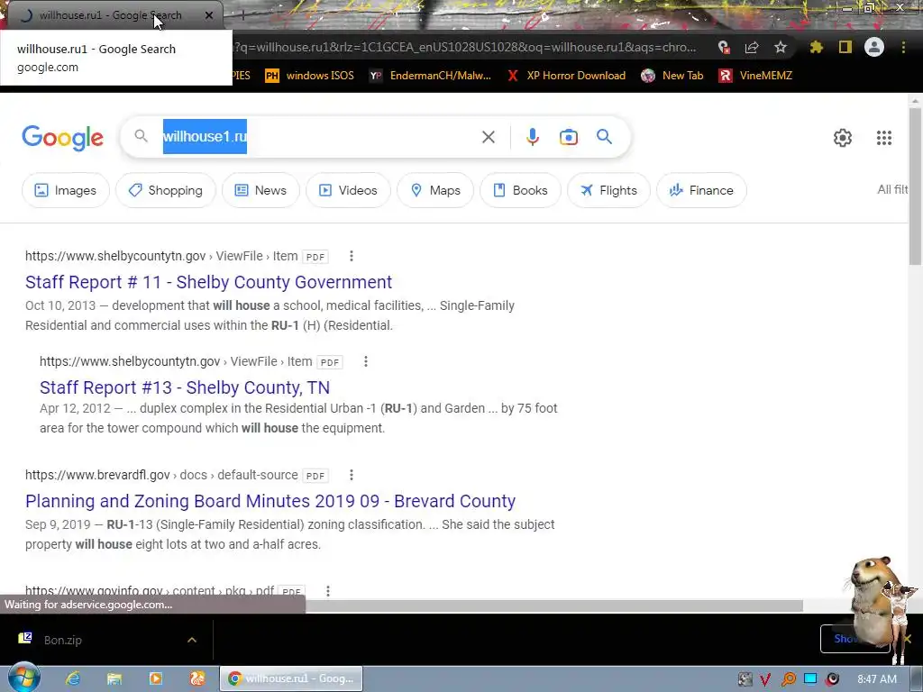Open search by image camera icon
This screenshot has height=692, width=923.
[568, 137]
